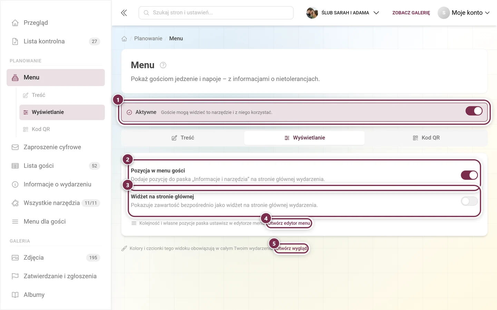The width and height of the screenshot is (497, 310).
Task: Open the Kod QR tab
Action: 426,138
